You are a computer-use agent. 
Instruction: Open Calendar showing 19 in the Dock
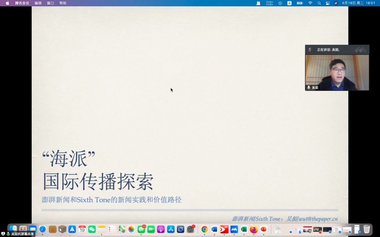[82, 229]
